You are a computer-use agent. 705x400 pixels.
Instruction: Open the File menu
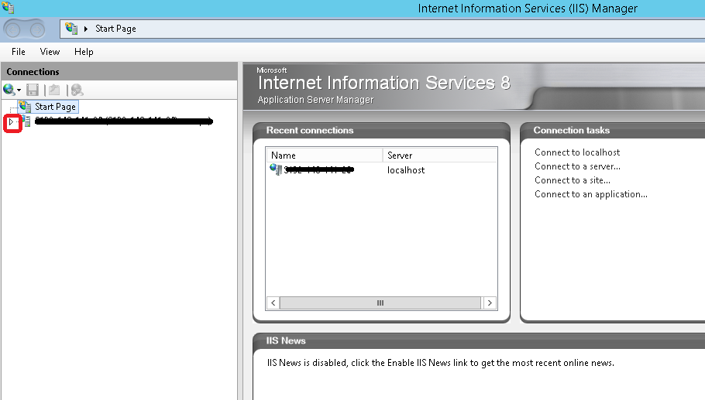tap(19, 52)
